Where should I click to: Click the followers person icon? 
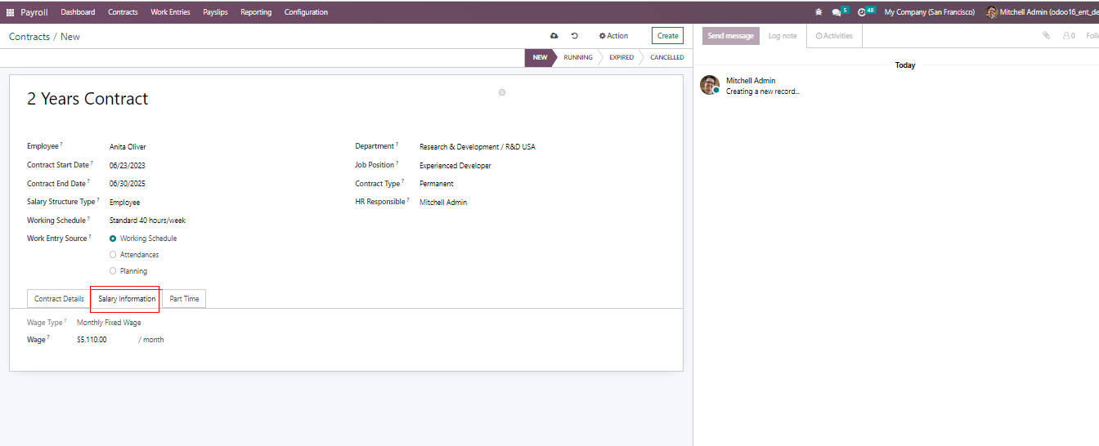[1068, 36]
